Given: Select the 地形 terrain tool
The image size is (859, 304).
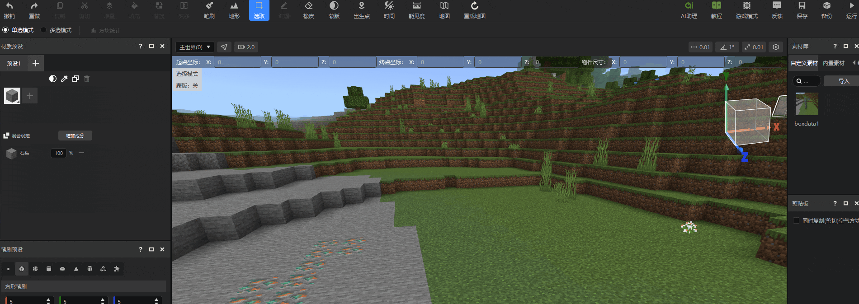Looking at the screenshot, I should [x=234, y=10].
